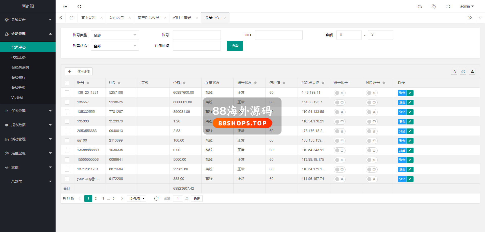485x232 pixels.
Task: Toggle risk account switch for account qq100
Action: pos(371,141)
